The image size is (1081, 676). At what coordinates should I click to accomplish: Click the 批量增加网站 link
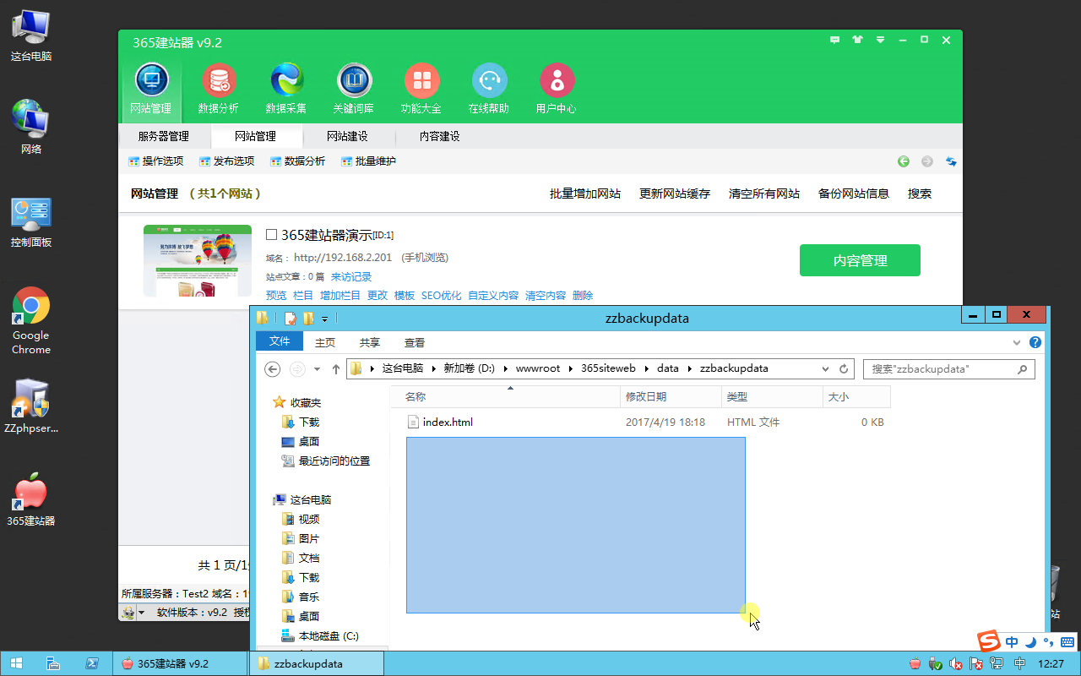[x=585, y=194]
